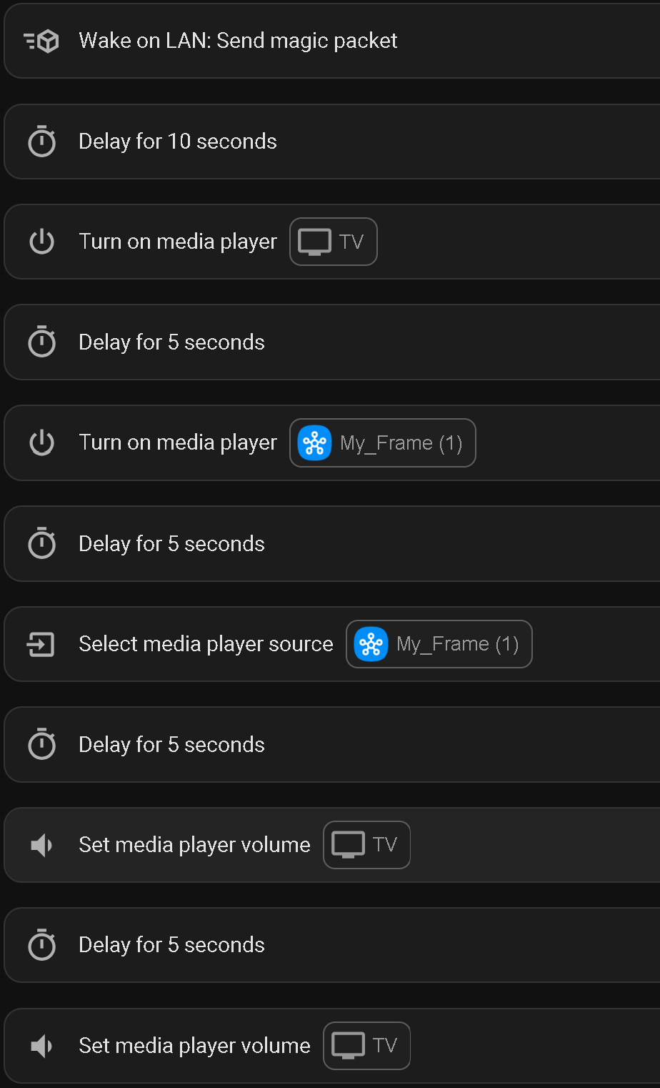Click the blue SmartThings icon in the source action chip

pyautogui.click(x=371, y=644)
